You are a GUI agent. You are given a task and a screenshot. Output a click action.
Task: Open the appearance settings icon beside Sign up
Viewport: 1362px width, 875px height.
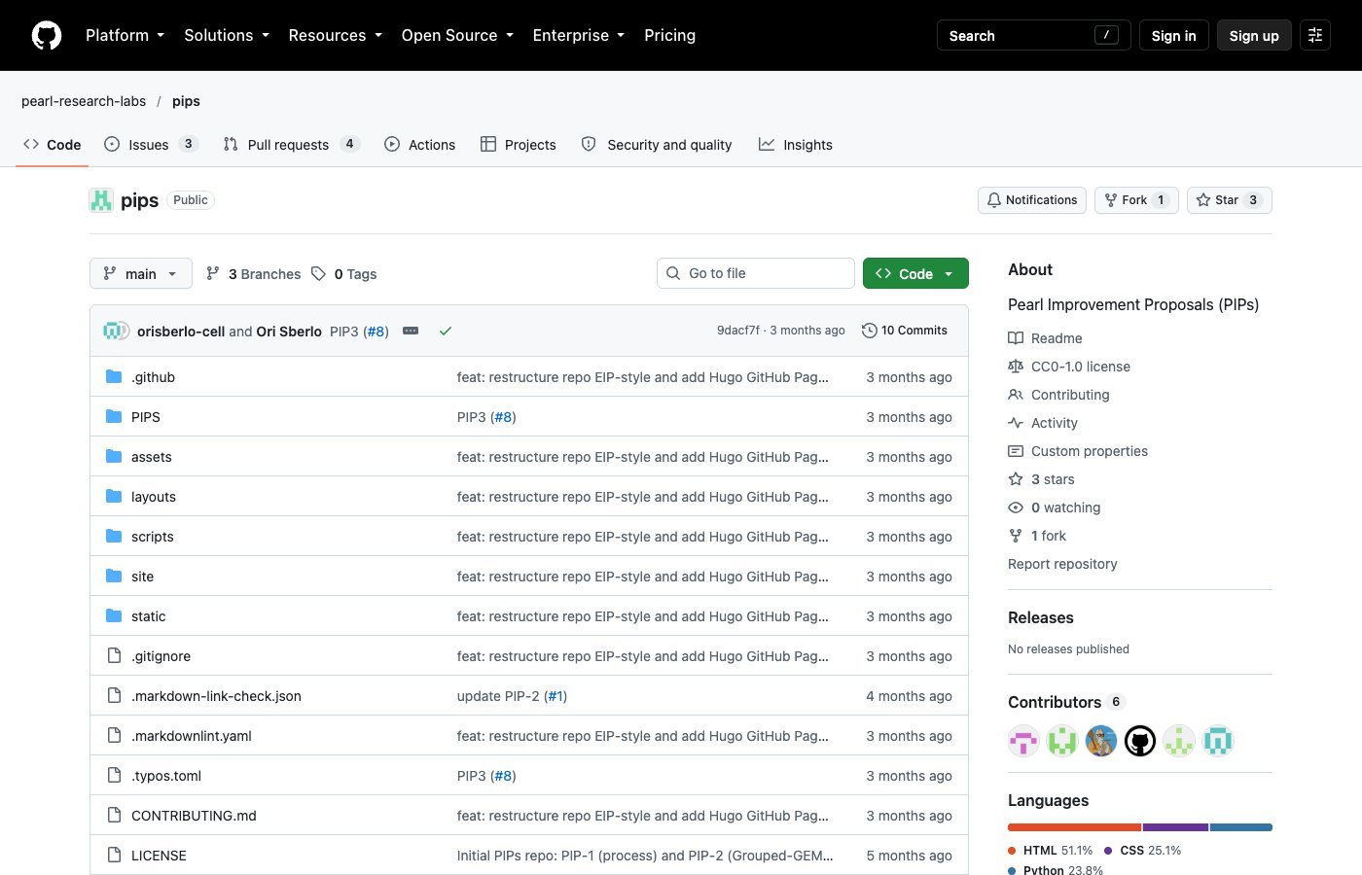click(1315, 35)
